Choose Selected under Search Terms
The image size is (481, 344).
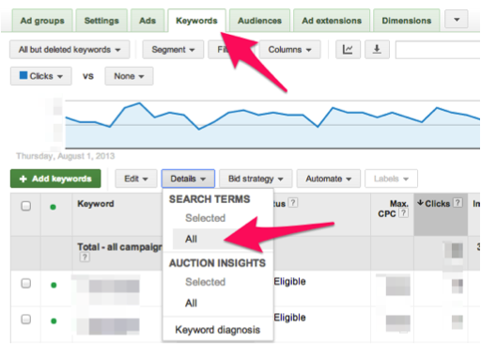(x=206, y=218)
